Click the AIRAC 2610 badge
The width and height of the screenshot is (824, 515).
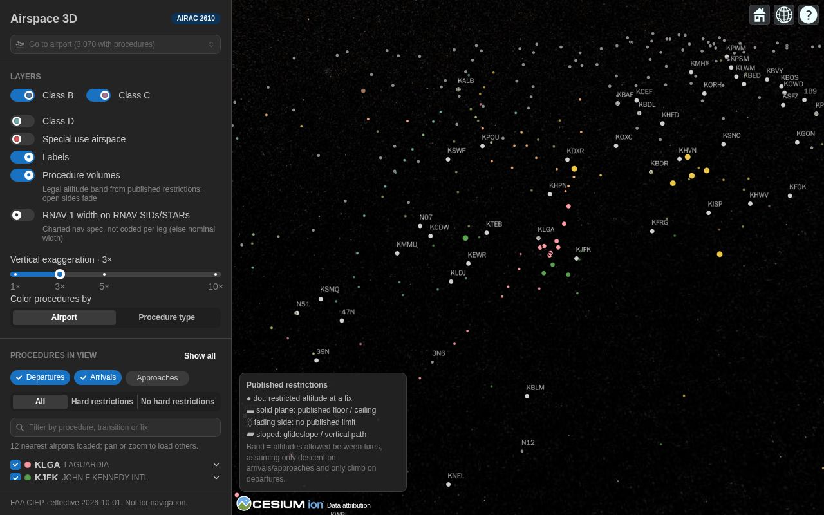(x=196, y=19)
